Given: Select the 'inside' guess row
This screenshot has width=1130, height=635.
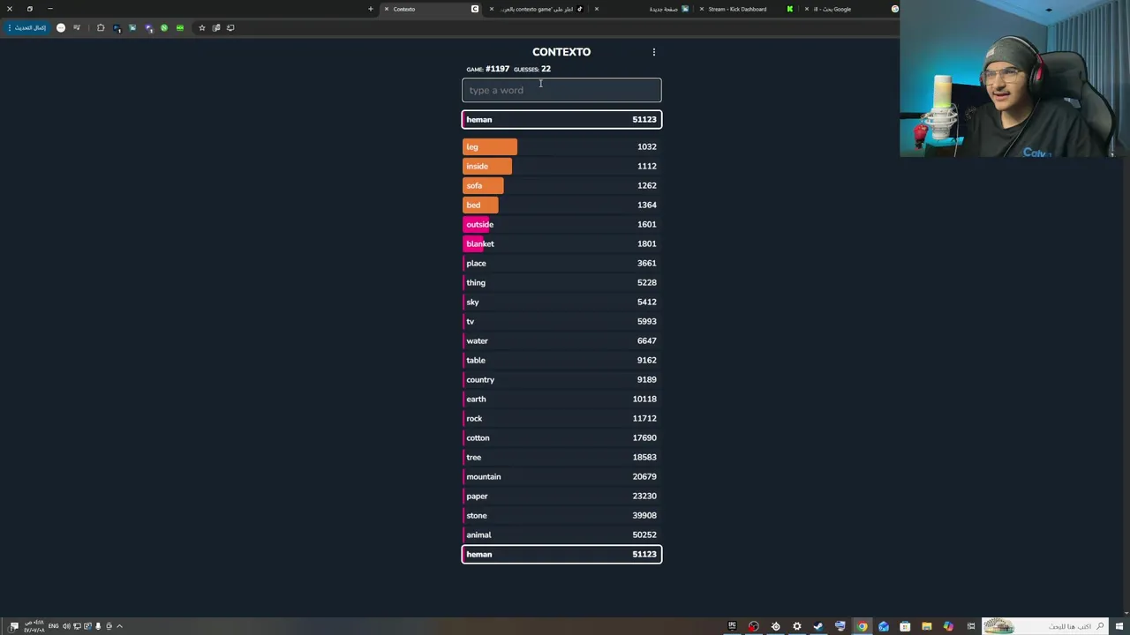Looking at the screenshot, I should tap(561, 166).
